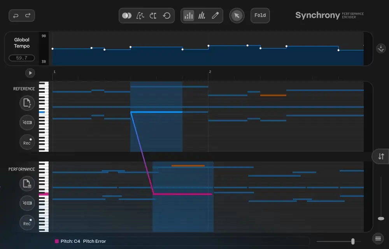Select the highlighted bright blue Reference note
Screen dimensions: 389x249
click(x=156, y=112)
